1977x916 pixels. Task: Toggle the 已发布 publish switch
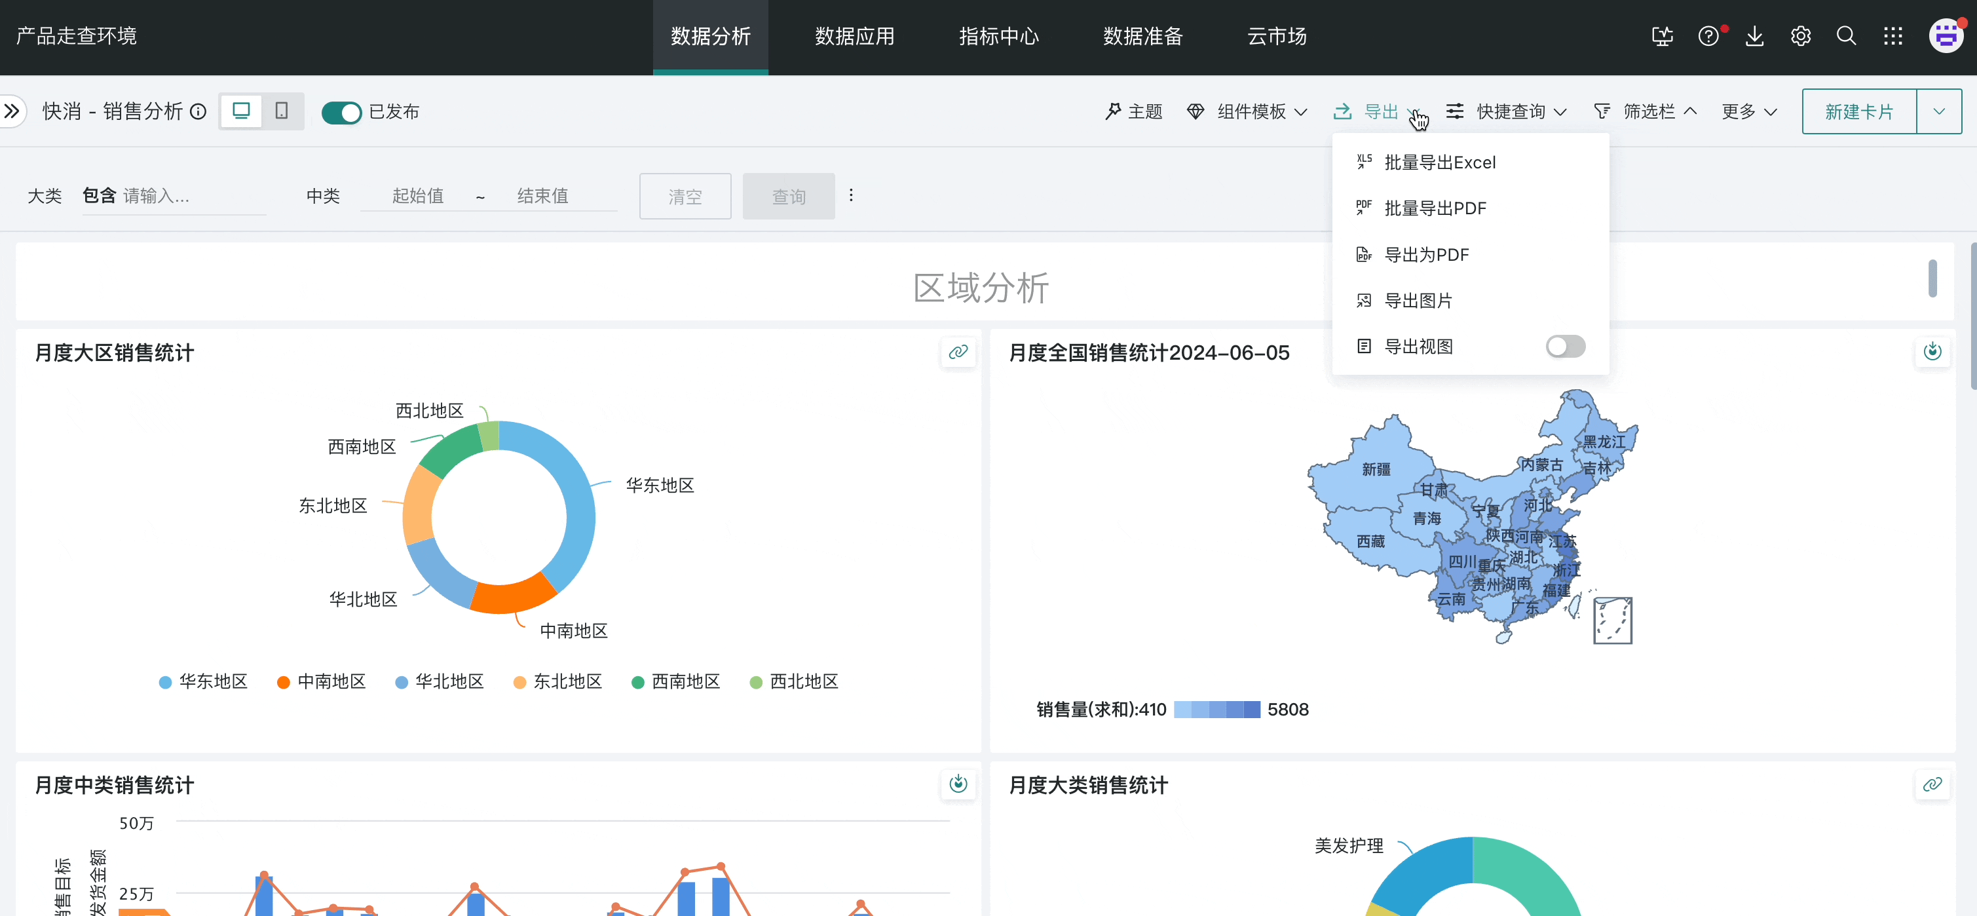[341, 112]
